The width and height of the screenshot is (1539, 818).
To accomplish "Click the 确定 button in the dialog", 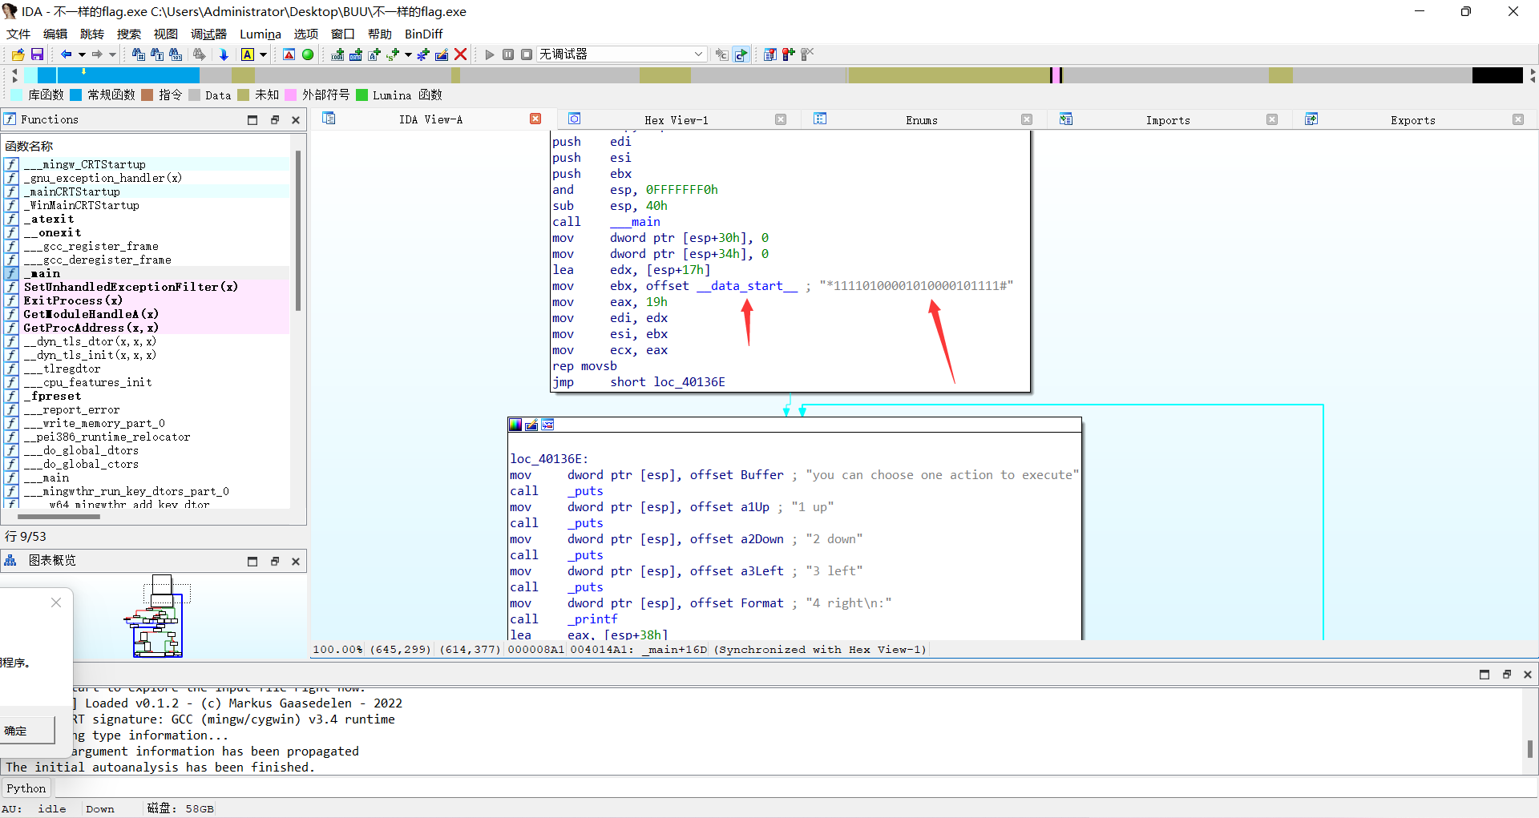I will coord(26,731).
